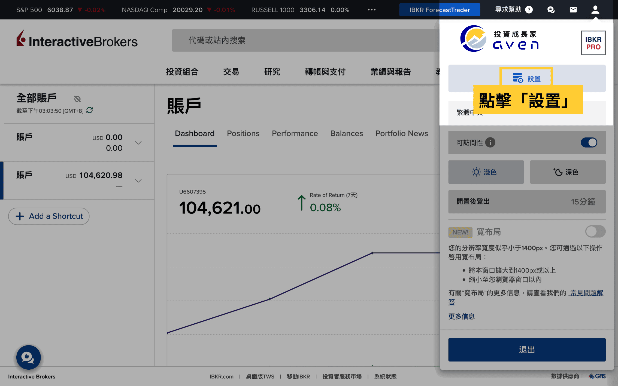The height and width of the screenshot is (386, 618).
Task: Click the IBKR PRO badge
Action: (593, 43)
